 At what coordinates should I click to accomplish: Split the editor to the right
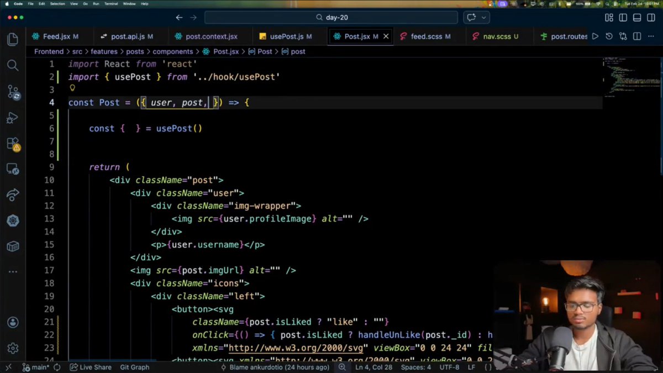pyautogui.click(x=637, y=36)
